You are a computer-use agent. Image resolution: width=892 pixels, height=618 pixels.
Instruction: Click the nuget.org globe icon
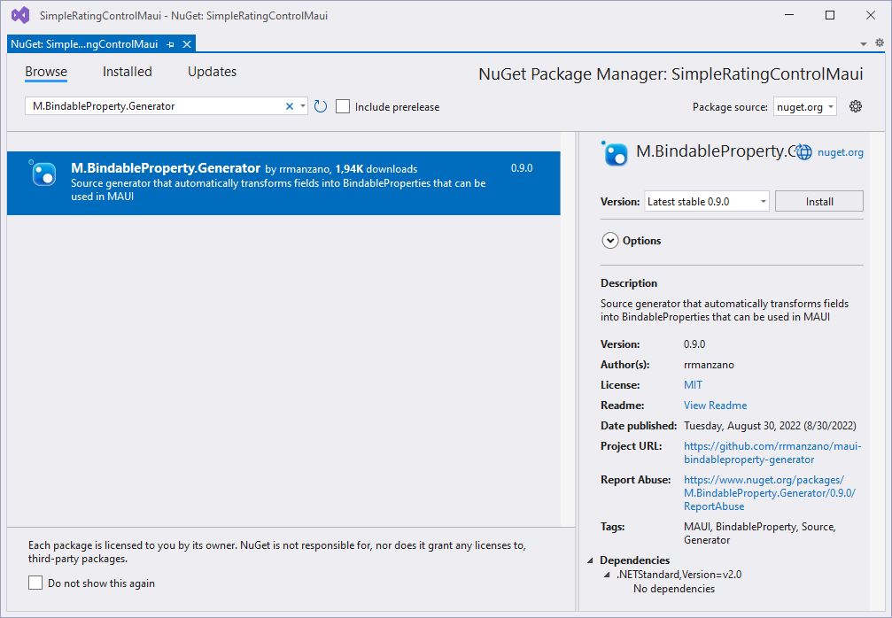pos(804,152)
